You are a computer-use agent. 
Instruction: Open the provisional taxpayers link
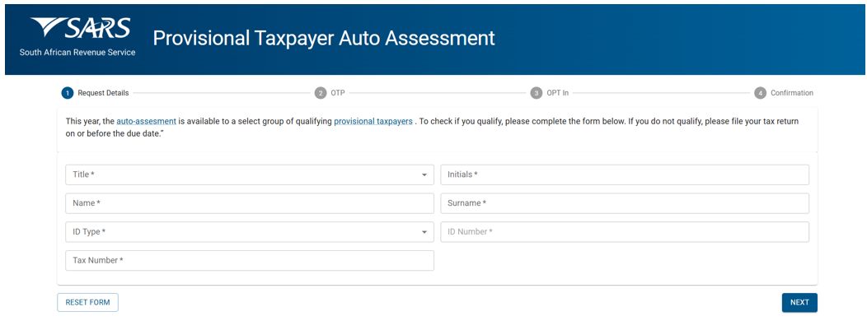[373, 121]
